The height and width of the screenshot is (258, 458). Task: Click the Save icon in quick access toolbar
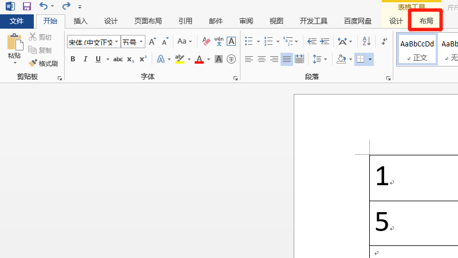click(x=26, y=7)
